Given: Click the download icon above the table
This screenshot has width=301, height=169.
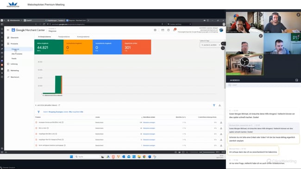Looking at the screenshot, I should coord(219,105).
